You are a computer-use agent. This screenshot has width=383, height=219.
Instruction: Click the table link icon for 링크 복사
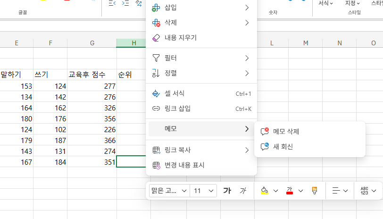click(x=156, y=150)
